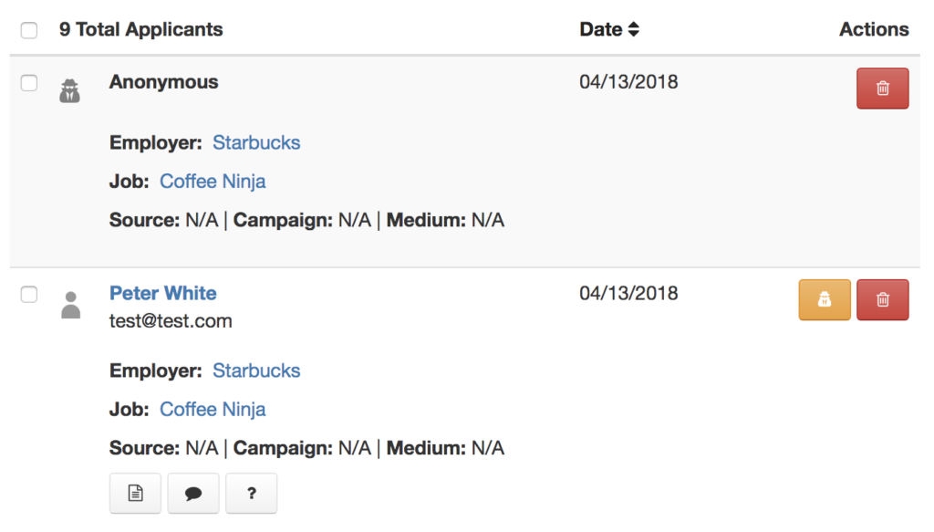Viewport: 934px width, 532px height.
Task: Click the question mark button under Peter White
Action: (x=252, y=494)
